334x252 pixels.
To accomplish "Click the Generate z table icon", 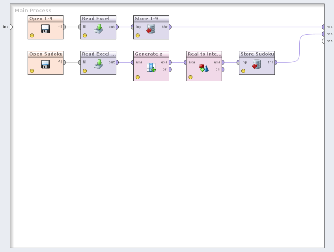I will (151, 67).
